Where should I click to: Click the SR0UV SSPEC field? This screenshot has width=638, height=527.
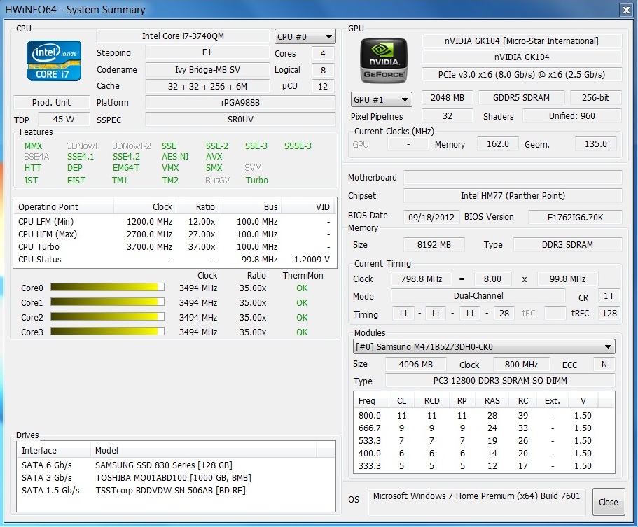240,120
